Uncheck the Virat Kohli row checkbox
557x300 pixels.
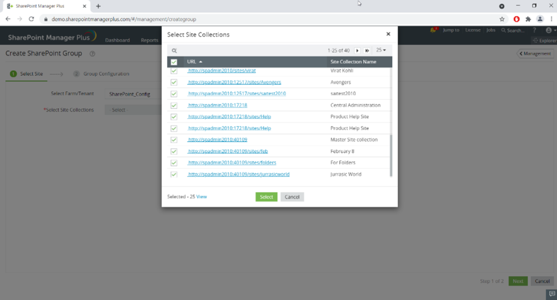[174, 71]
